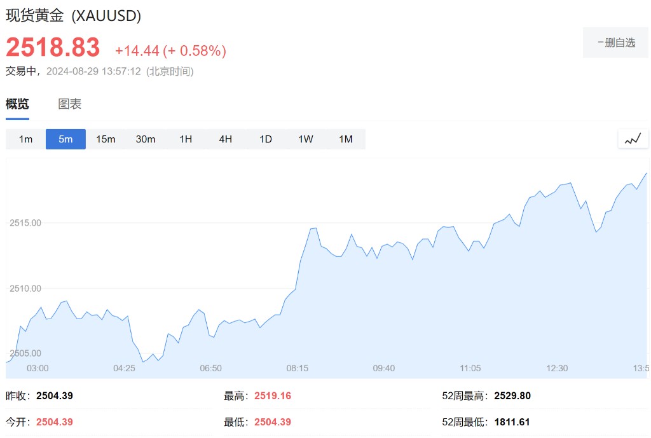Show the 1M monthly chart

[x=346, y=139]
